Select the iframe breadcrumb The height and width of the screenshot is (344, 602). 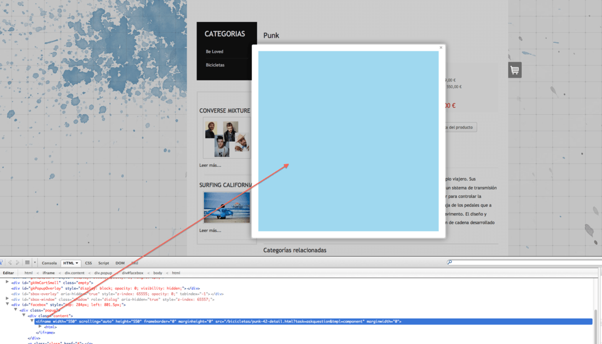48,273
